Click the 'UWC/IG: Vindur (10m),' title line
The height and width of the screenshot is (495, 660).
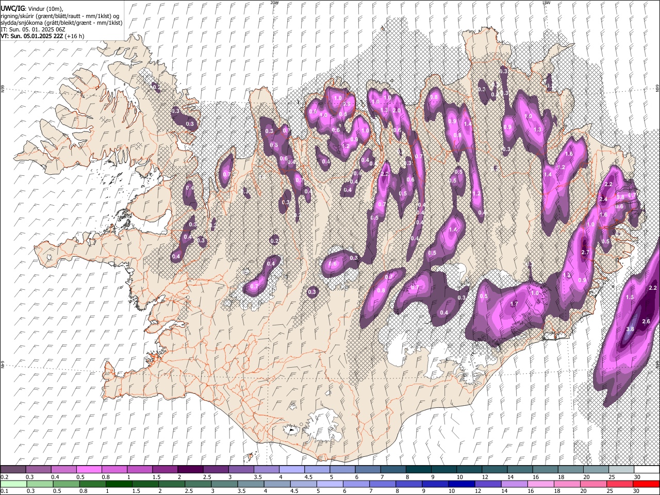point(32,9)
